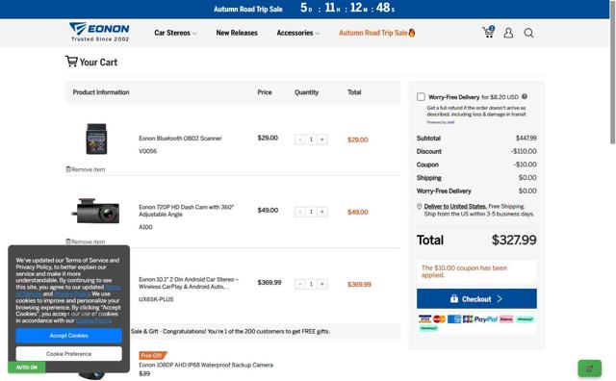Image resolution: width=616 pixels, height=381 pixels.
Task: Remove the Bluetooth OBD2 Scanner item
Action: 86,169
